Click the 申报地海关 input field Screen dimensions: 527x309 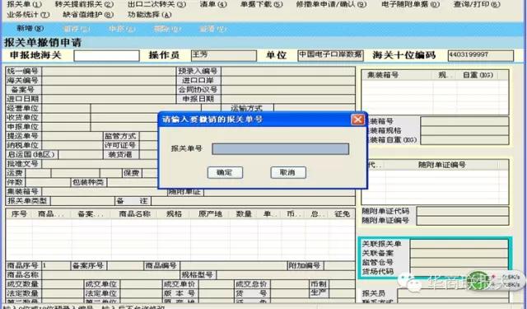click(106, 55)
